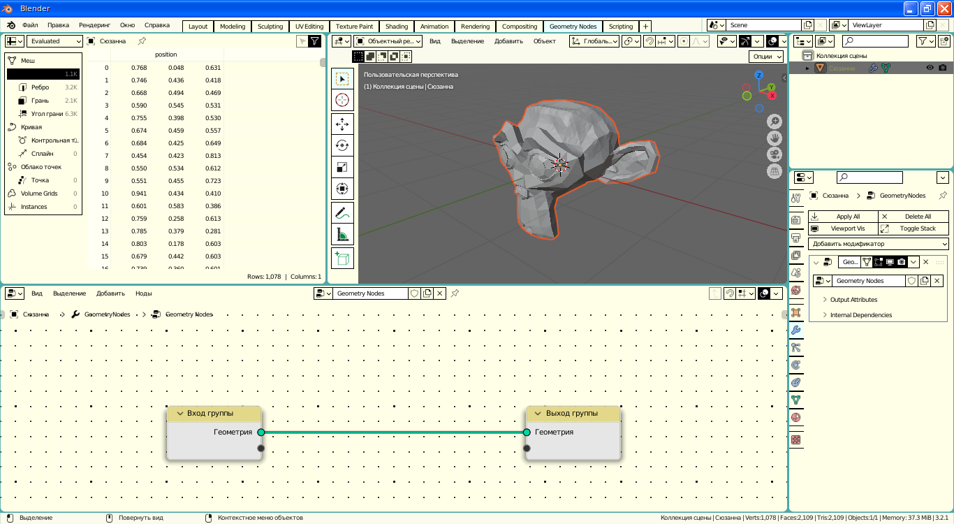Open the Scene properties tab
The image size is (954, 524).
tap(796, 272)
